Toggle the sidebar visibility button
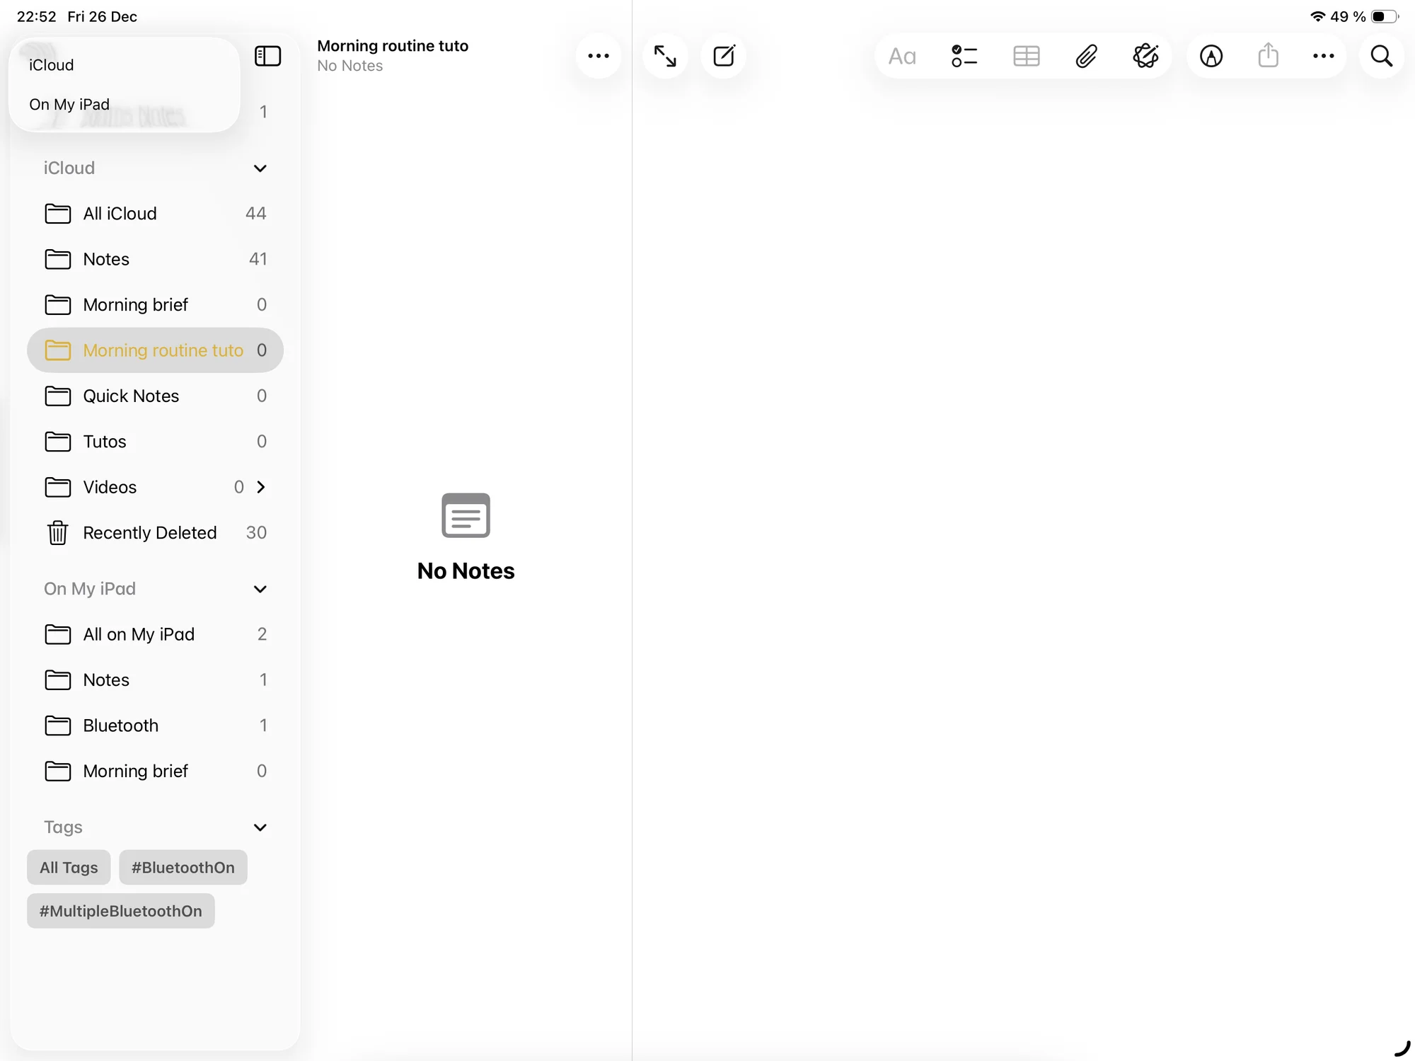Viewport: 1415px width, 1061px height. [x=267, y=56]
